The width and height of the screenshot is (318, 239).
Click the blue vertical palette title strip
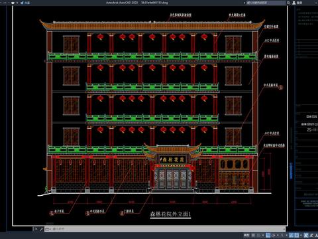[291, 171]
